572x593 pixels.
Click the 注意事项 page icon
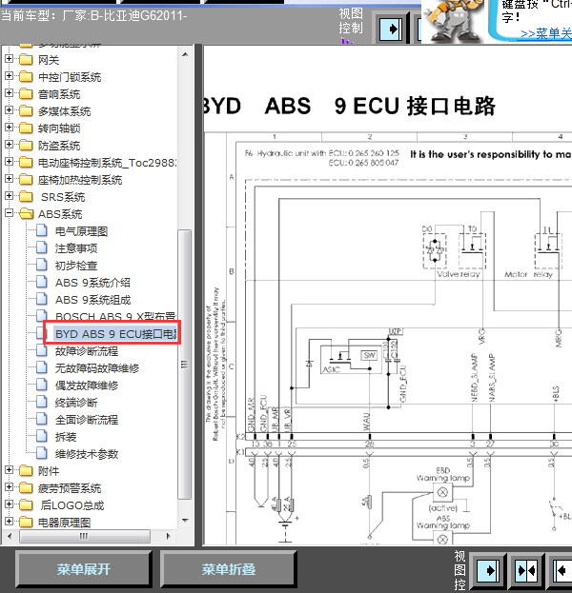pyautogui.click(x=42, y=247)
